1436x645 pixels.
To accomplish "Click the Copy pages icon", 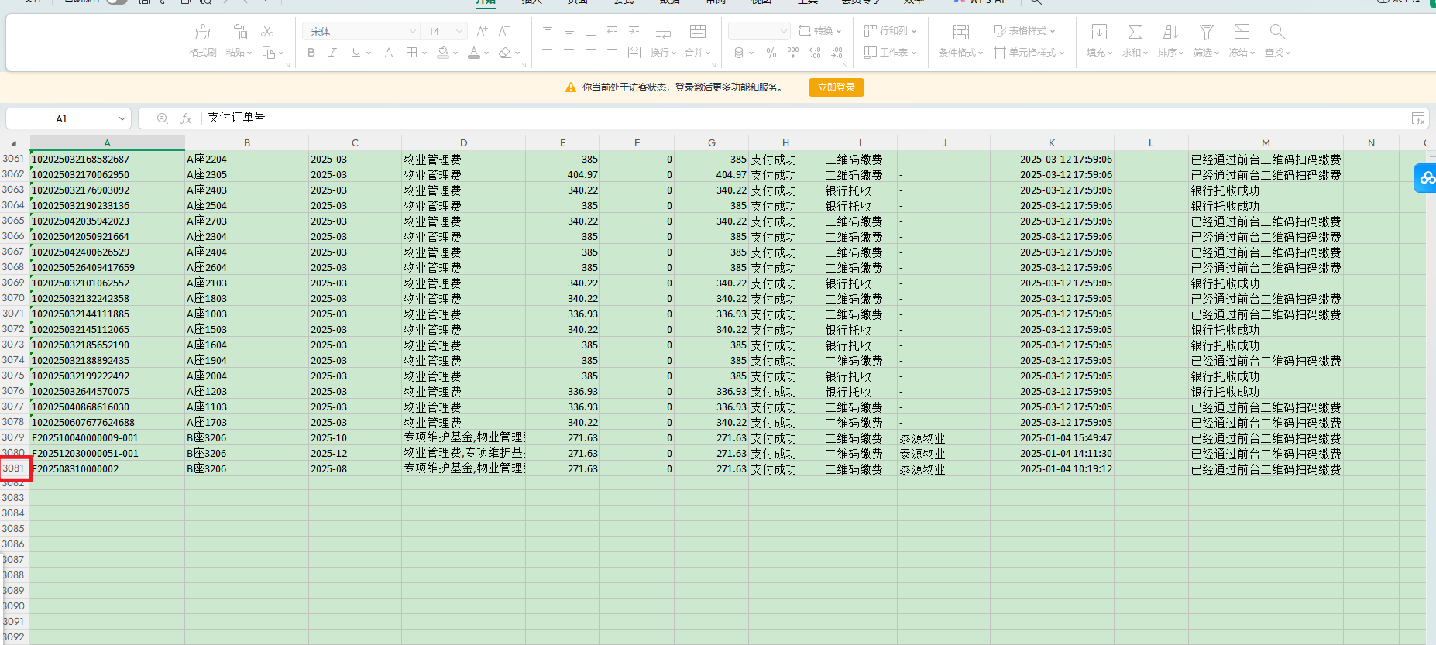I will click(269, 53).
